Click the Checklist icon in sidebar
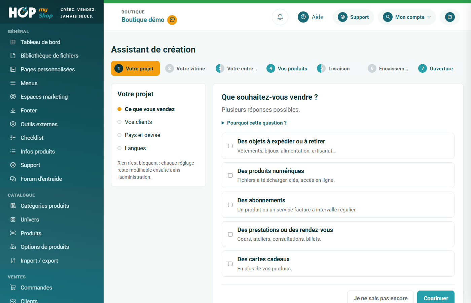The image size is (471, 303). pyautogui.click(x=13, y=138)
